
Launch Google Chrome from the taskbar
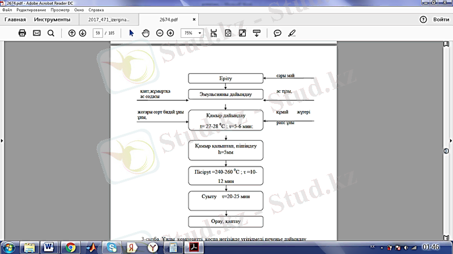[x=70, y=248]
